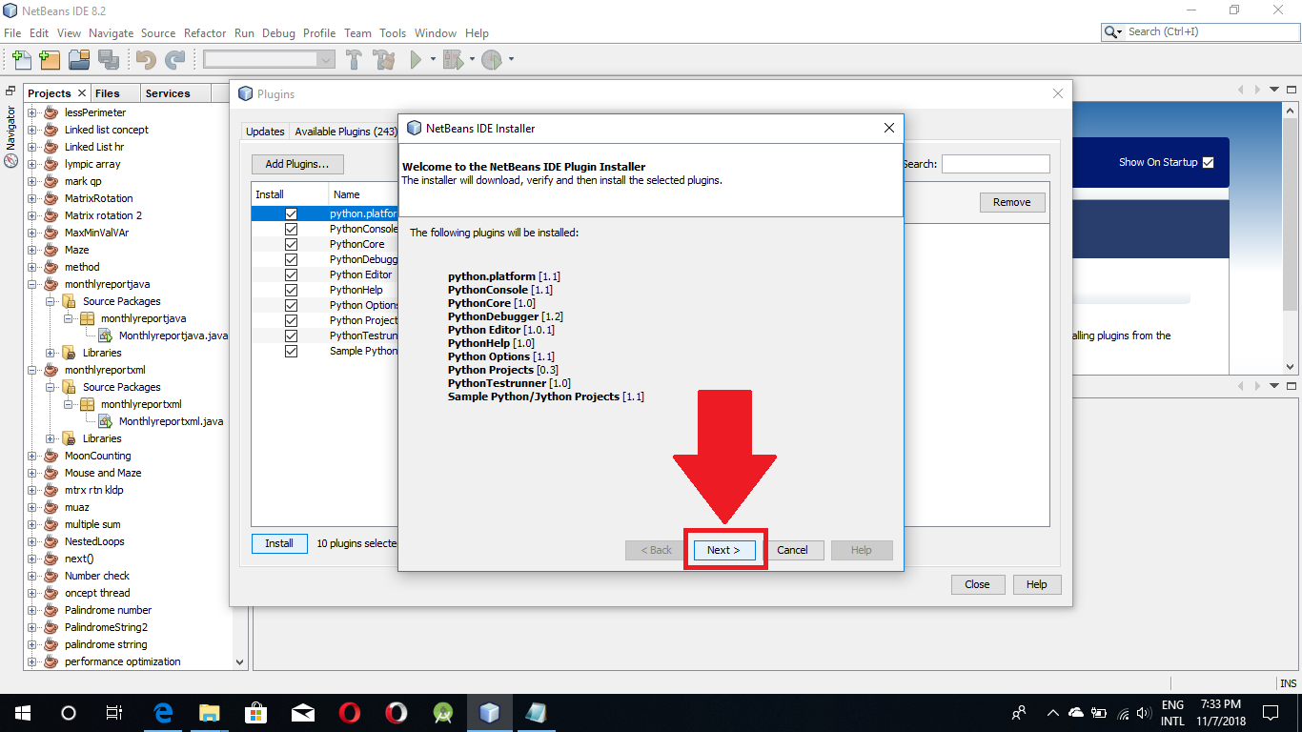Click the Open Project toolbar icon
1302x732 pixels.
[79, 60]
